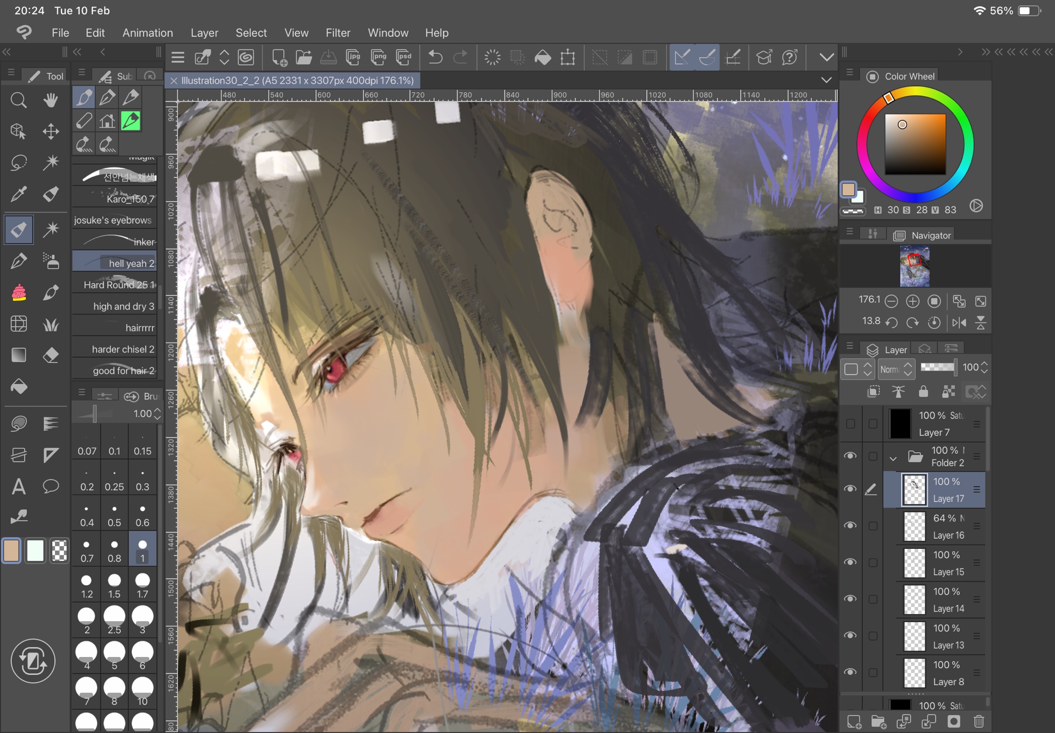Click the Undo arrow in command bar
The image size is (1055, 733).
pyautogui.click(x=435, y=57)
